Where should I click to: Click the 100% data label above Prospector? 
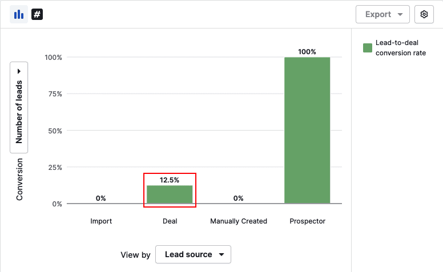[x=307, y=52]
